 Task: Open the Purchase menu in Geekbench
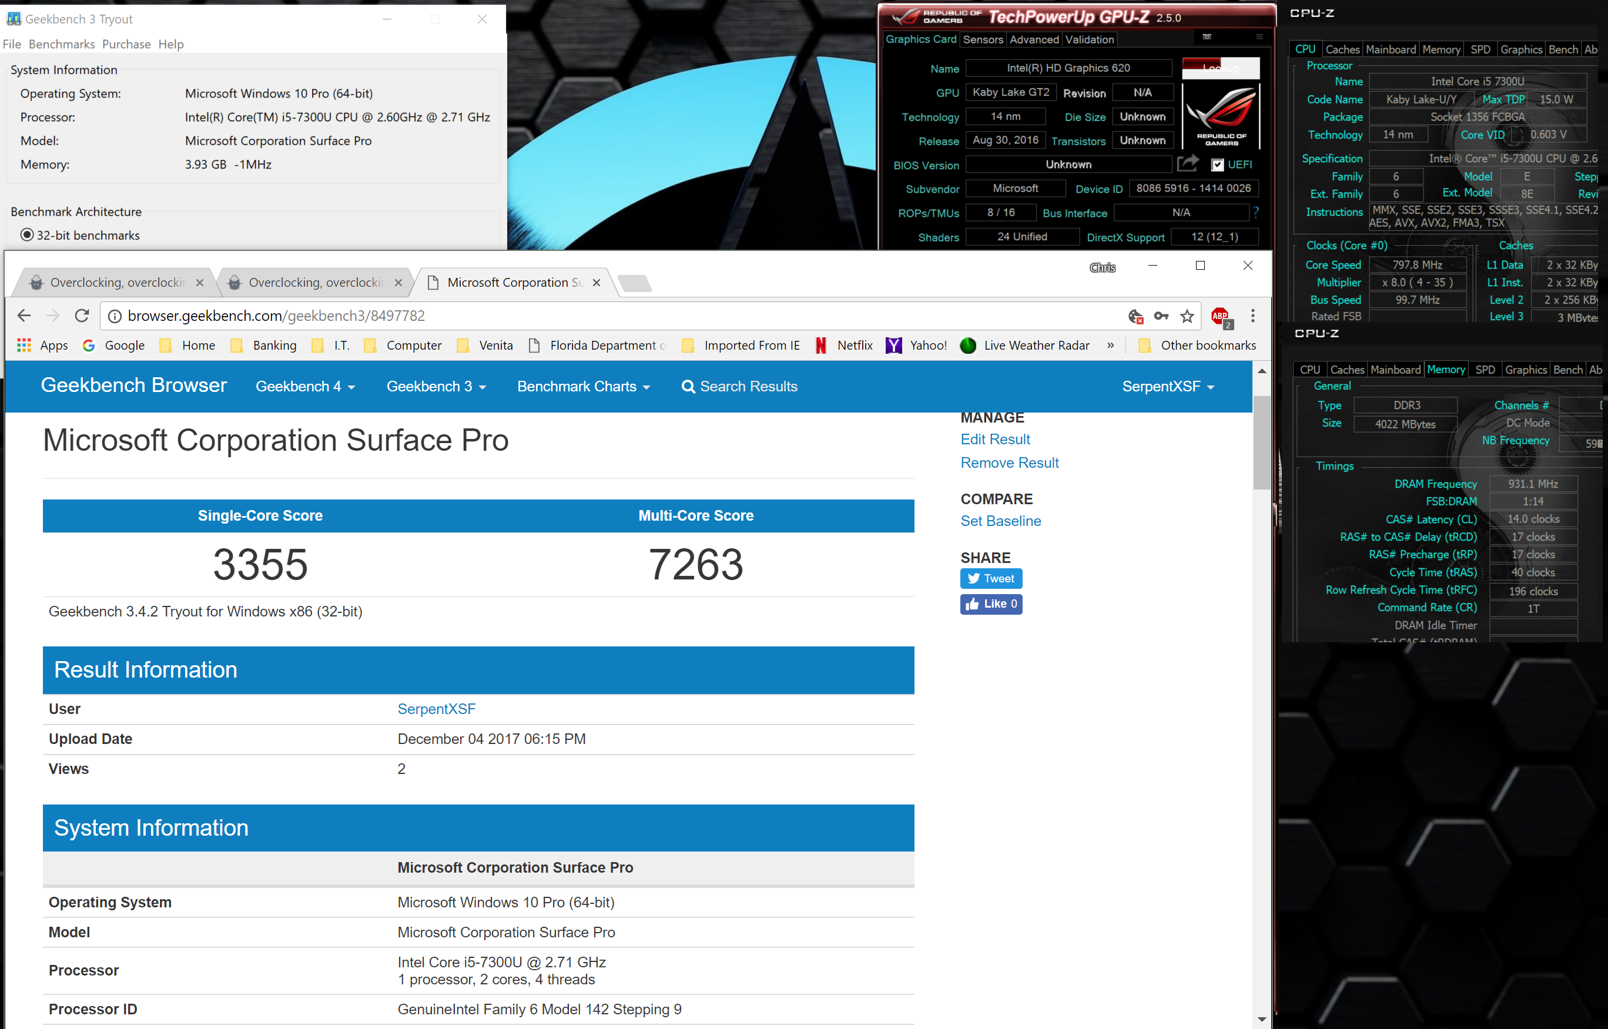tap(126, 44)
